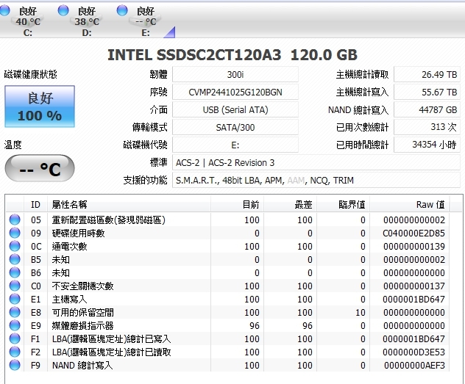Click current value 96 in E9 row
This screenshot has width=465, height=384.
254,325
